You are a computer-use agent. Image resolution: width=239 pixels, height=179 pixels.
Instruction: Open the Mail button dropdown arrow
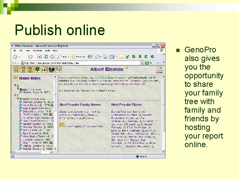[x=101, y=57]
